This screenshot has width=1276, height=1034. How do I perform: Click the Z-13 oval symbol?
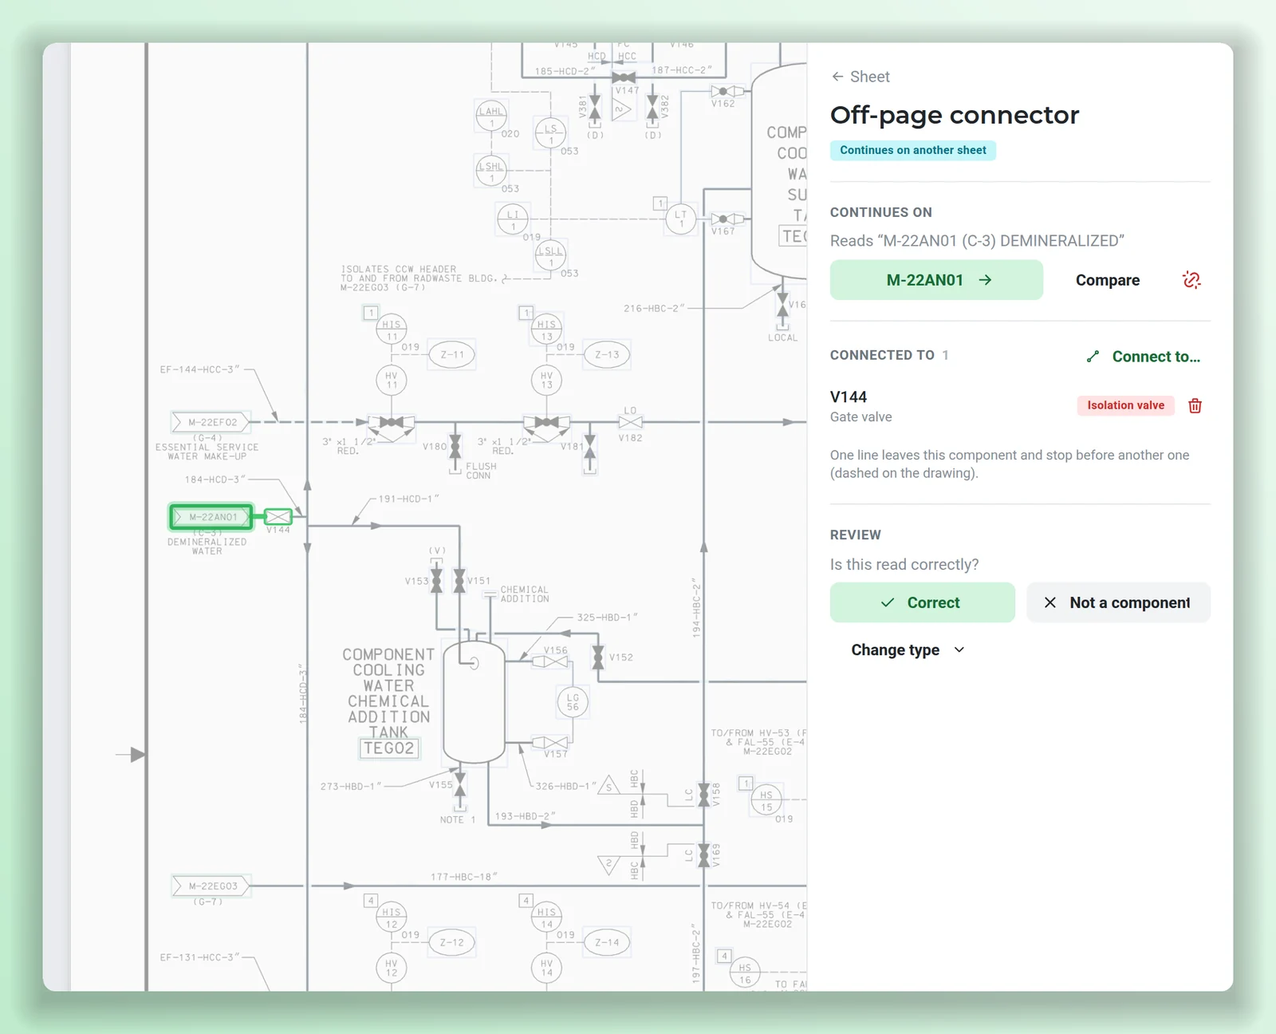607,355
